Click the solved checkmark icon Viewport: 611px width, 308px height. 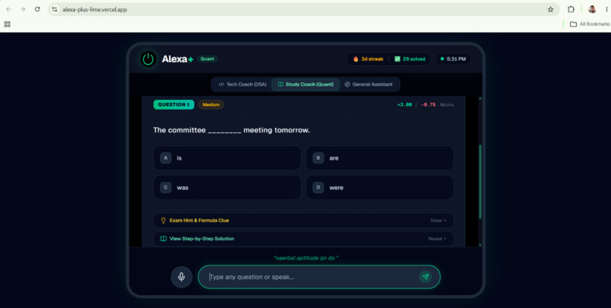tap(397, 59)
